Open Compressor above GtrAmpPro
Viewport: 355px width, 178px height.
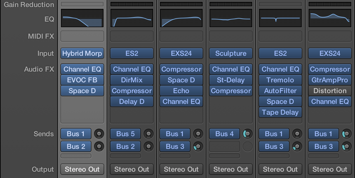pos(330,69)
